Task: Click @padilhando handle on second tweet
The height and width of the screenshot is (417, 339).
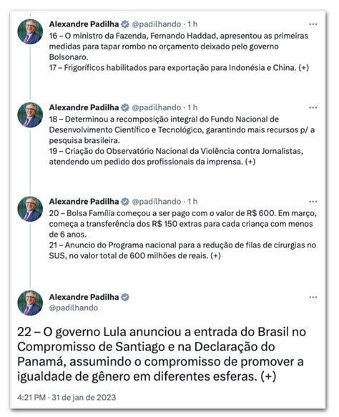Action: [157, 108]
